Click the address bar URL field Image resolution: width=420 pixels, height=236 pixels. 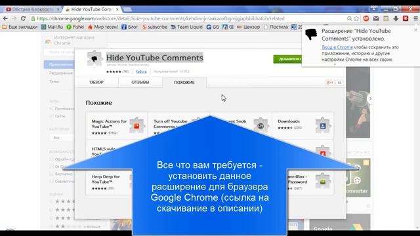[188, 18]
